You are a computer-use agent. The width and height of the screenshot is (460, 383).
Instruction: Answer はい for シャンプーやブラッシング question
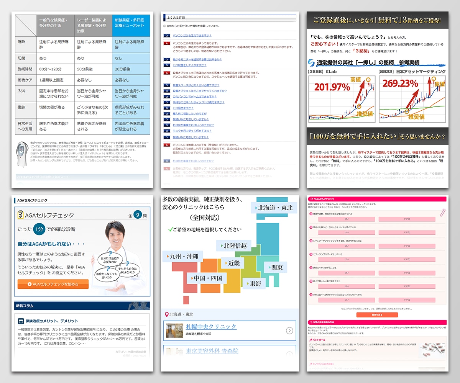346,246
